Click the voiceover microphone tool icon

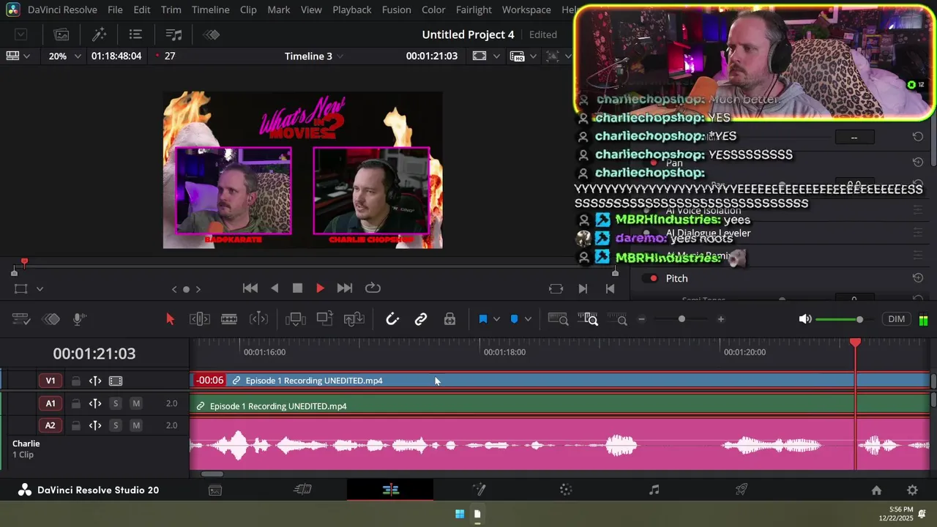pyautogui.click(x=80, y=319)
